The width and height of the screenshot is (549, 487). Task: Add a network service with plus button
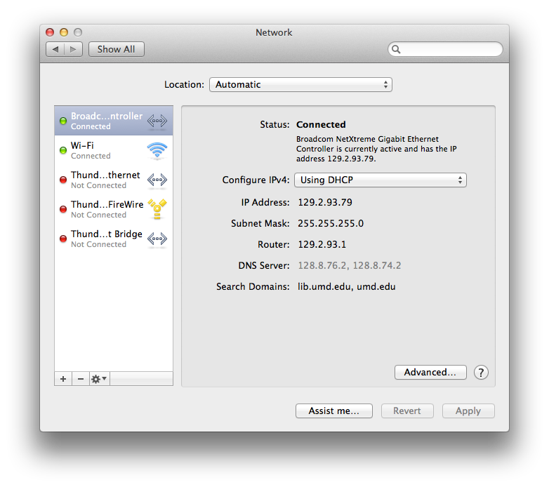63,379
